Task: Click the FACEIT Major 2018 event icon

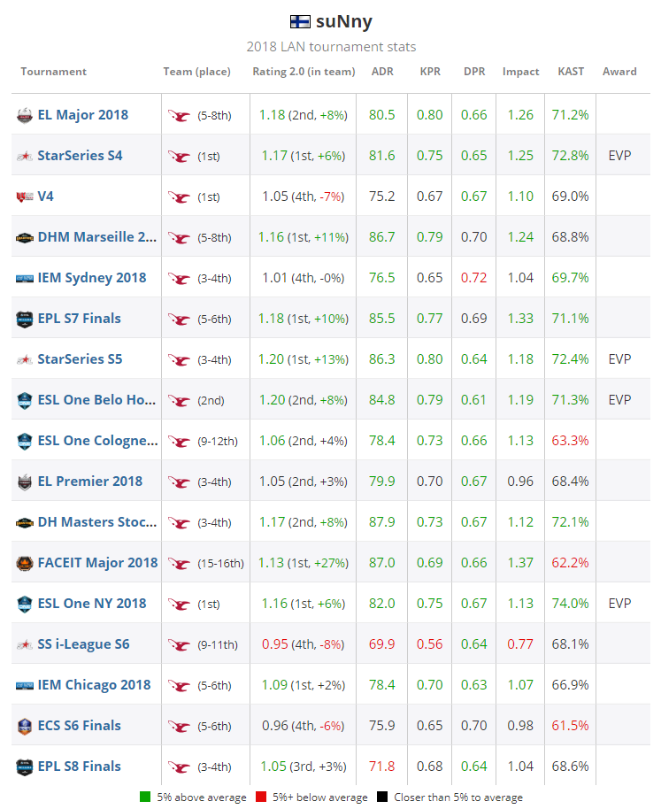Action: click(26, 562)
